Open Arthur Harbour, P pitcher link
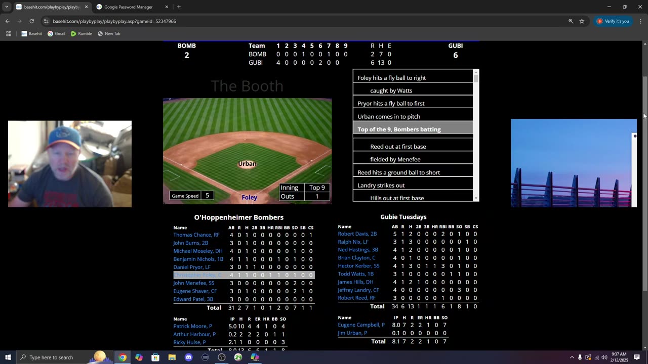 [194, 334]
